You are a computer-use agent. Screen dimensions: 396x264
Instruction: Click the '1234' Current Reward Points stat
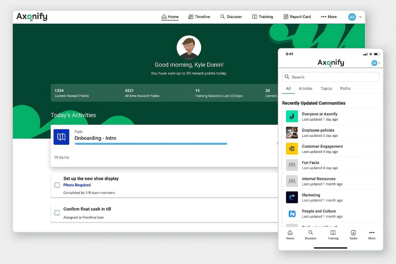pyautogui.click(x=72, y=93)
